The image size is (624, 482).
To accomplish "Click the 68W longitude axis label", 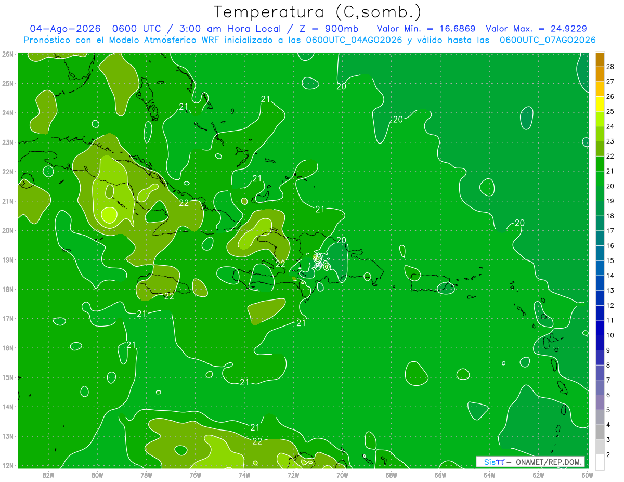I will click(391, 474).
